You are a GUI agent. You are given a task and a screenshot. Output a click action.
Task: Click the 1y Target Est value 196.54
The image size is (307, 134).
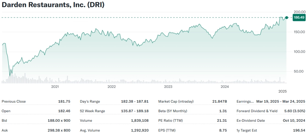coord(299,130)
